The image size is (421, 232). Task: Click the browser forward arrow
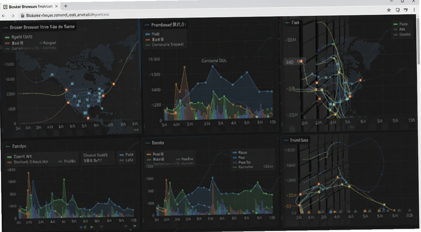12,16
